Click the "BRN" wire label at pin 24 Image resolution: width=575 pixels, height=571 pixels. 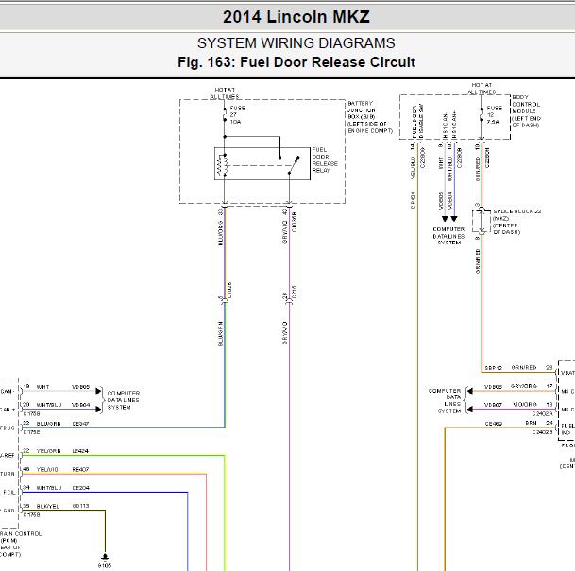[x=531, y=423]
